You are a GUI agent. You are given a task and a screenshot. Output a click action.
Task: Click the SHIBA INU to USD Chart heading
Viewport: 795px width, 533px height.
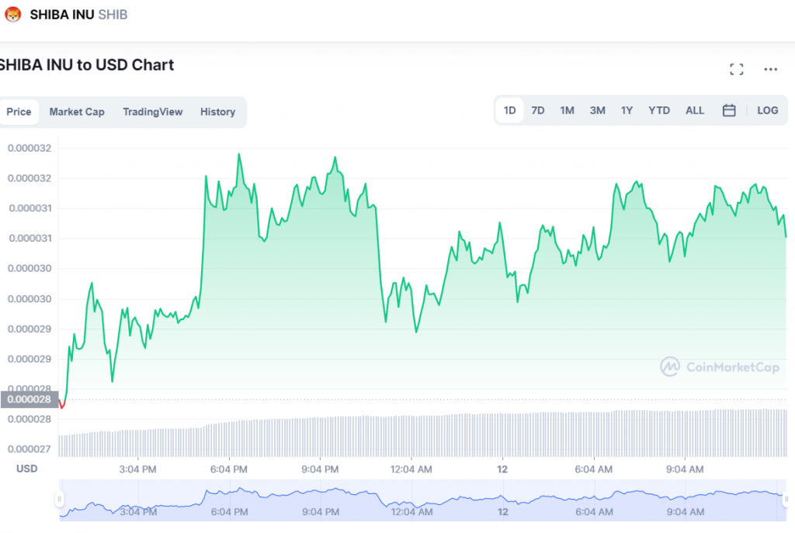[87, 65]
